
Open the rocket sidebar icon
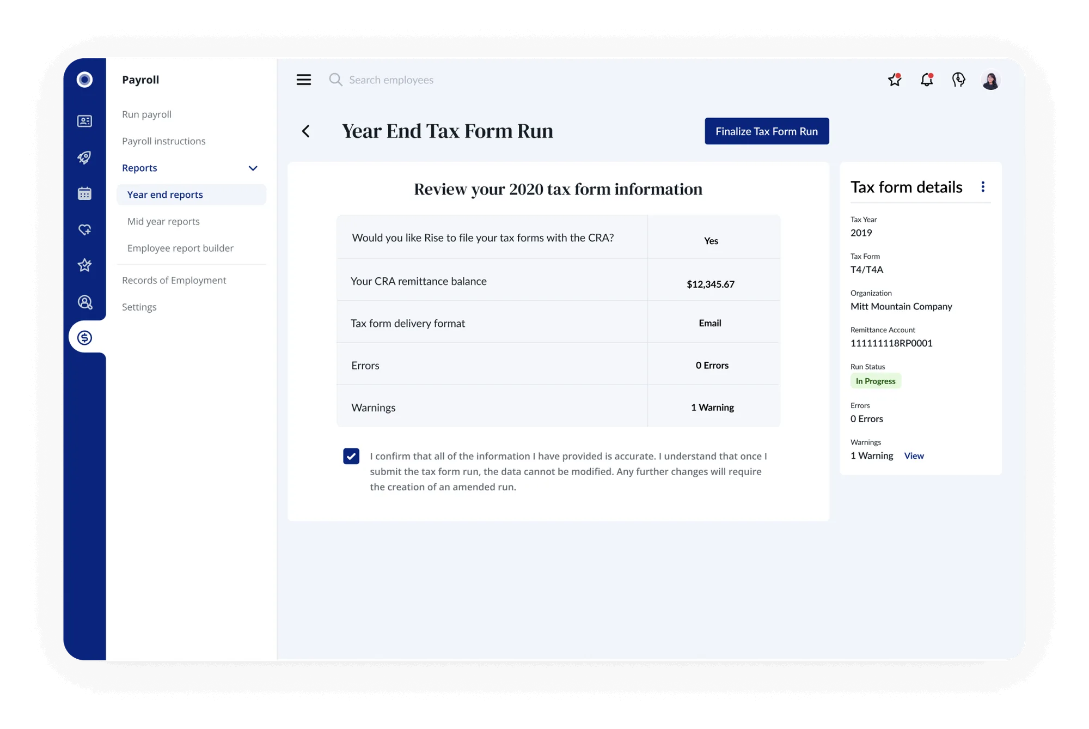click(84, 157)
